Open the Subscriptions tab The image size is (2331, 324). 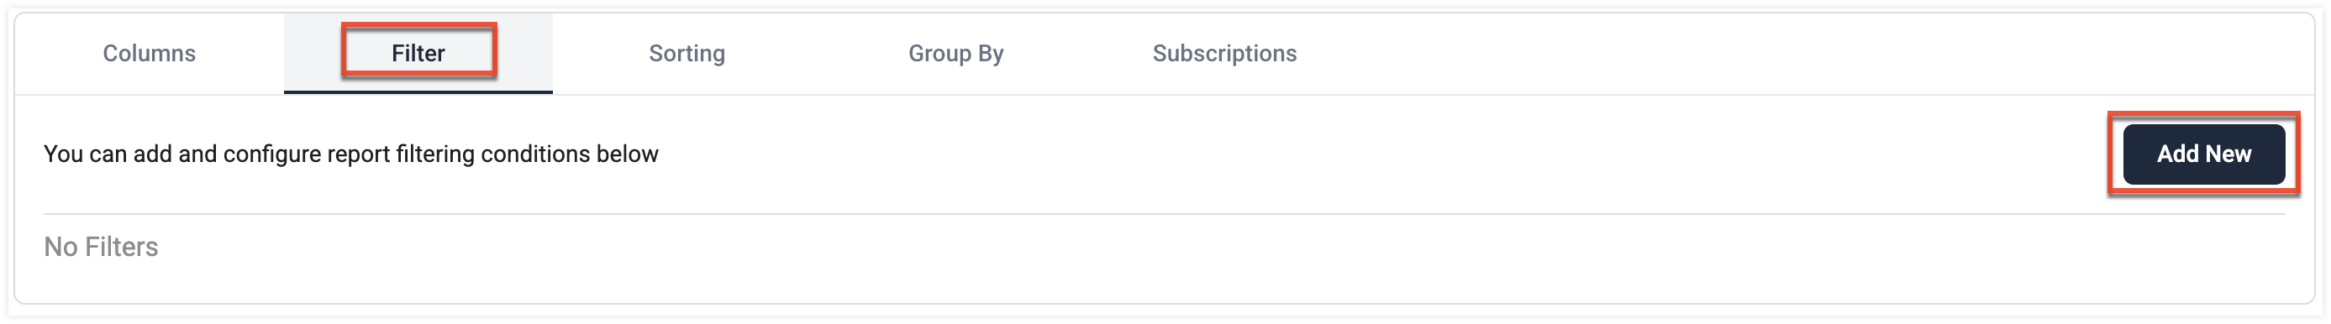[1224, 54]
